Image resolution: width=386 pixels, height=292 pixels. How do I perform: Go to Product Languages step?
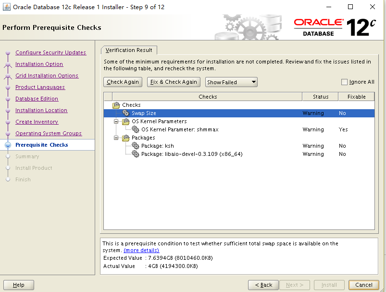(x=40, y=87)
